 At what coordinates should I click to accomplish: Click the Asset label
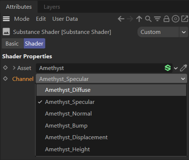pos(24,68)
